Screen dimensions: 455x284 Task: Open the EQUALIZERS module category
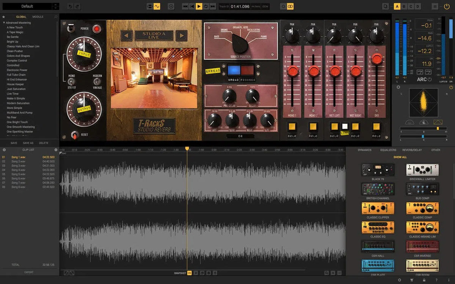[388, 150]
